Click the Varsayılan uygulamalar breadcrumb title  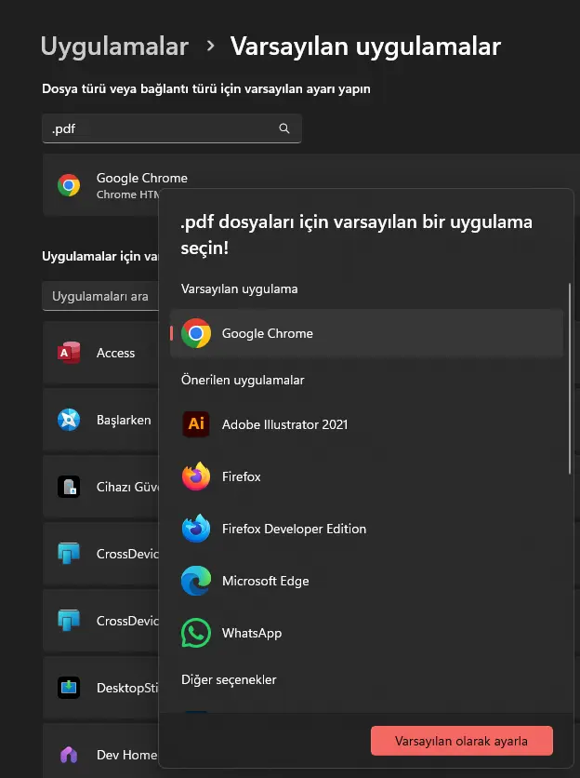tap(366, 47)
